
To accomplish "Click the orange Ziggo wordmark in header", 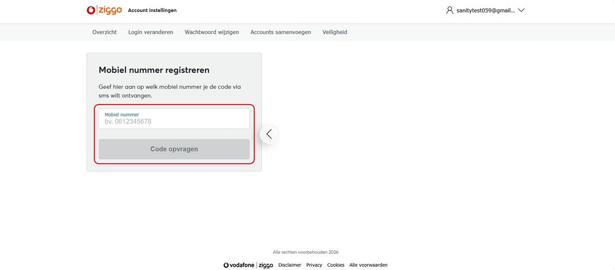I will [111, 10].
